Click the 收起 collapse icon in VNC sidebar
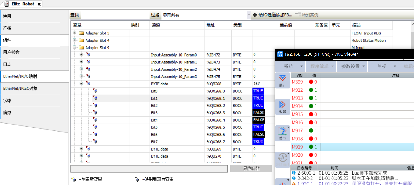The width and height of the screenshot is (414, 185). [x=282, y=105]
